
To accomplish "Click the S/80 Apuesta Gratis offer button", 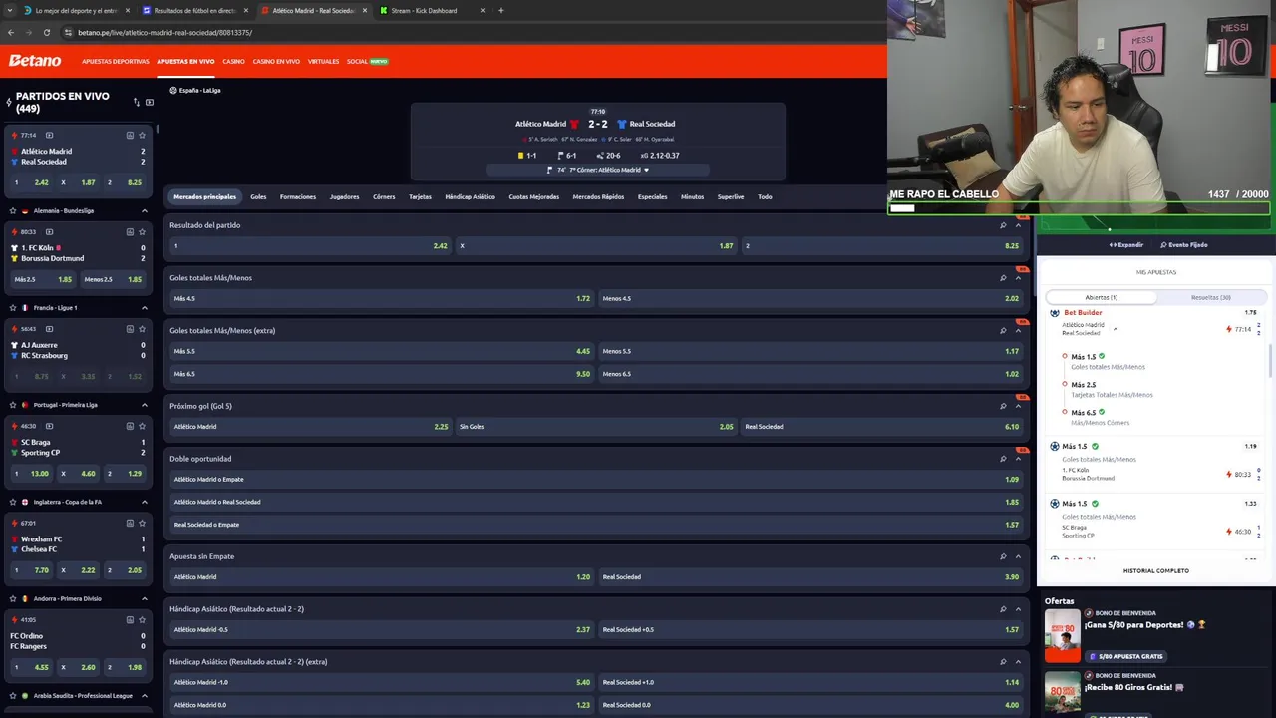I will 1128,656.
